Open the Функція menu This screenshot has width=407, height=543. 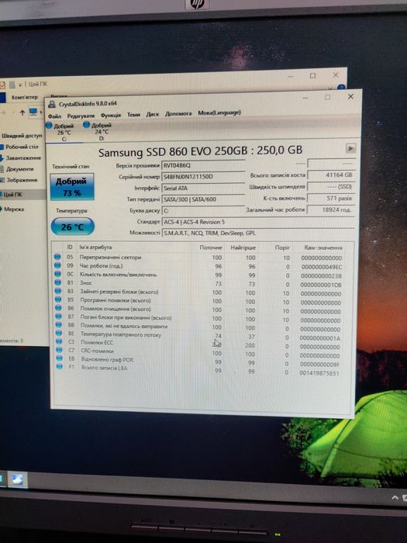110,115
